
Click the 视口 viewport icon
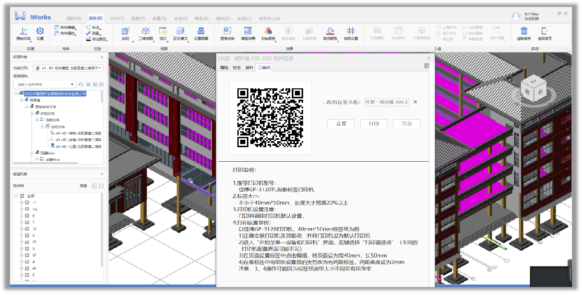[x=163, y=31]
